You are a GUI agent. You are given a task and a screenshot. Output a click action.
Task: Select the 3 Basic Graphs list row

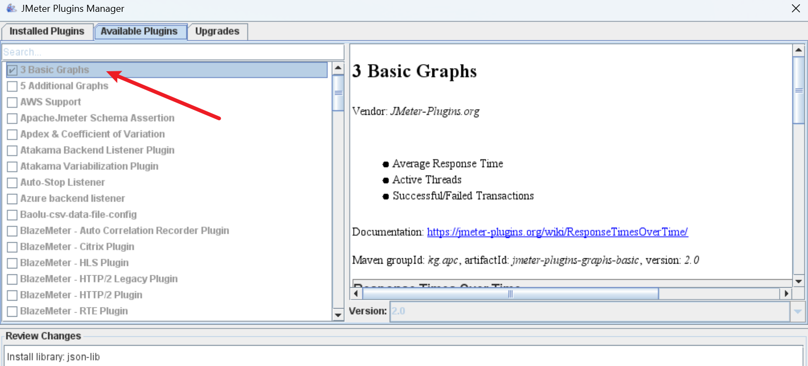(167, 70)
